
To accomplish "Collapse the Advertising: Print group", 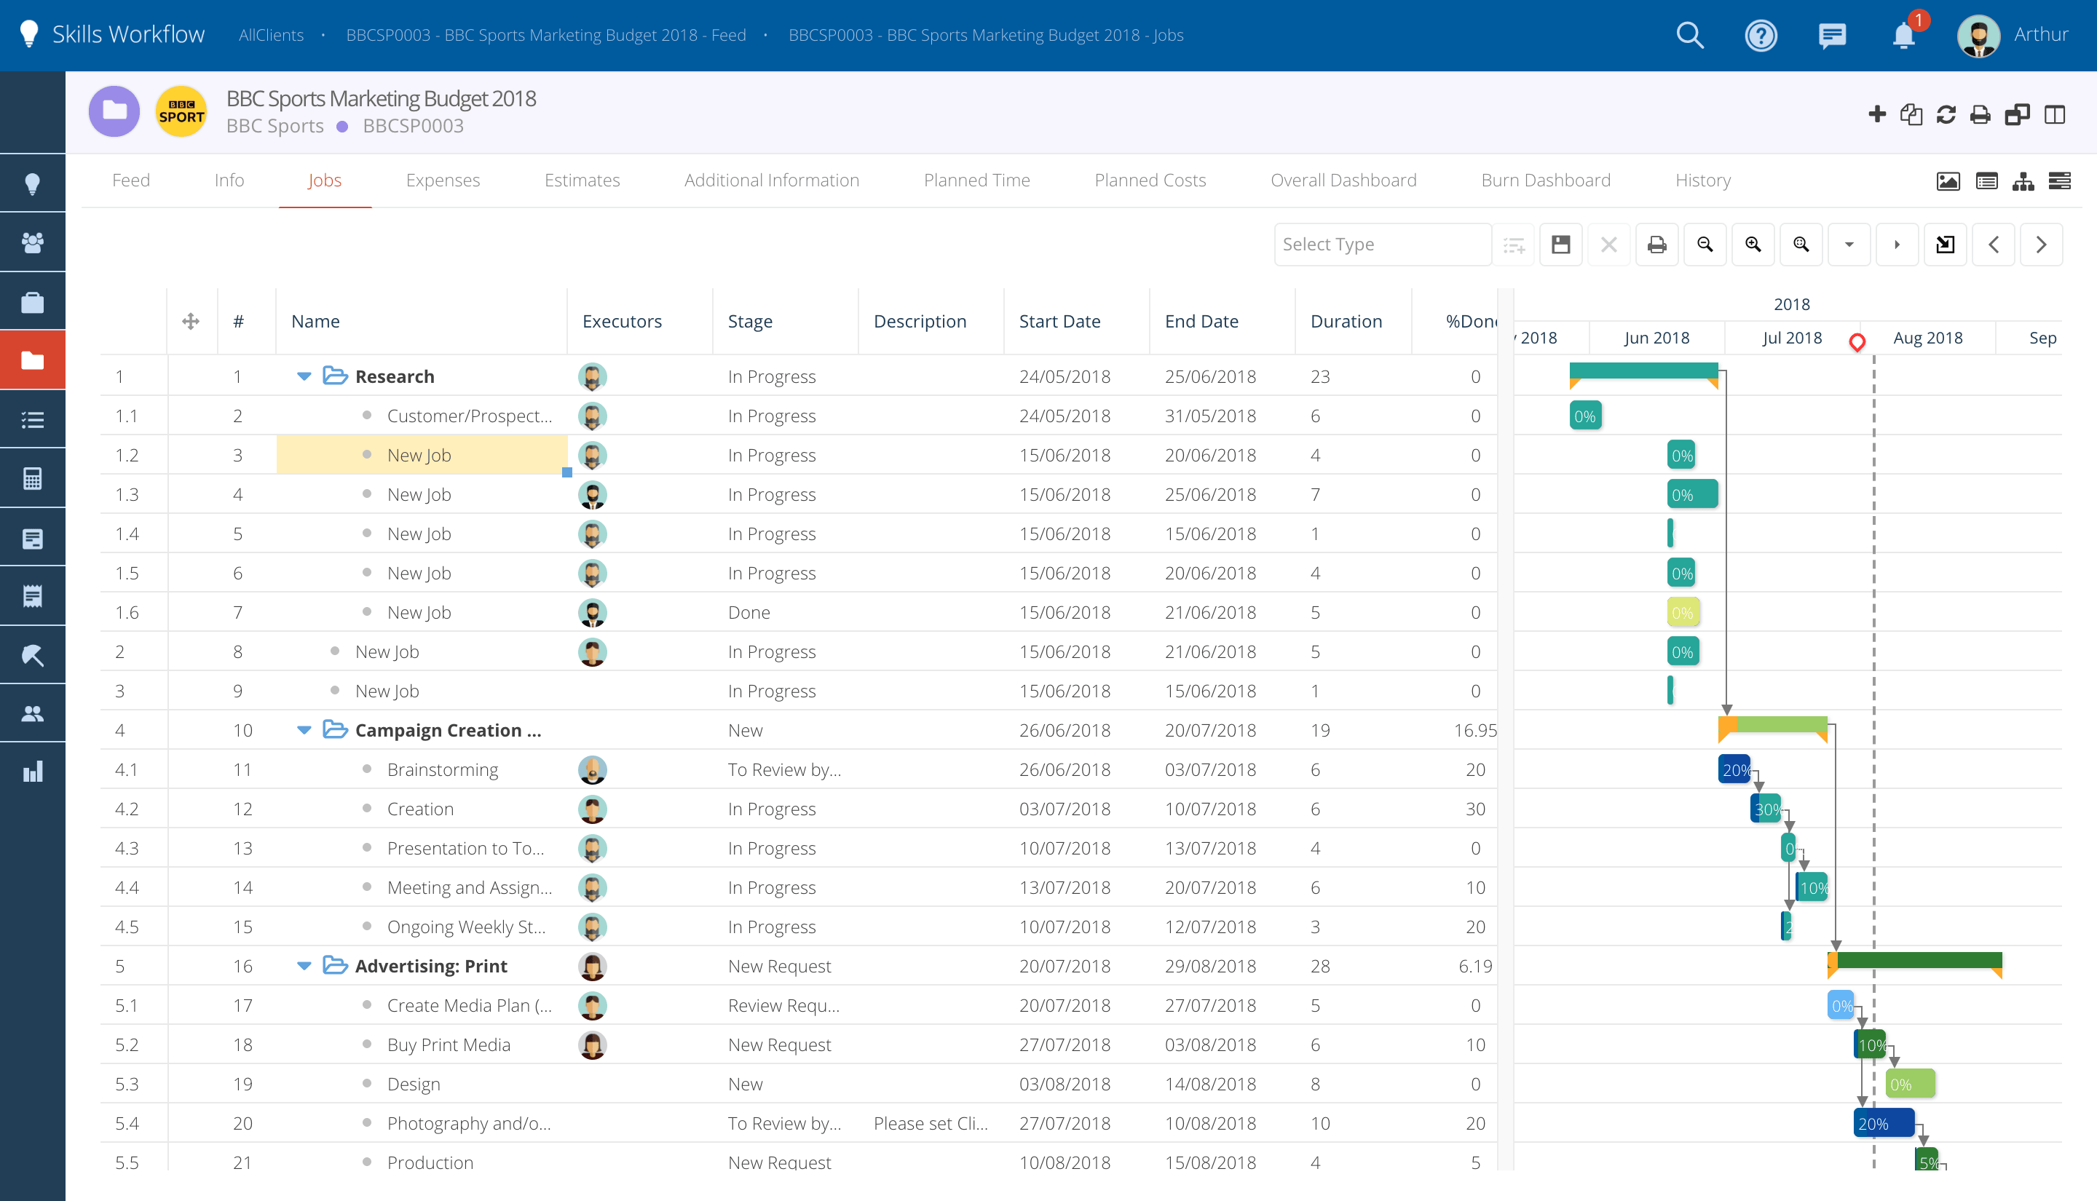I will click(304, 966).
